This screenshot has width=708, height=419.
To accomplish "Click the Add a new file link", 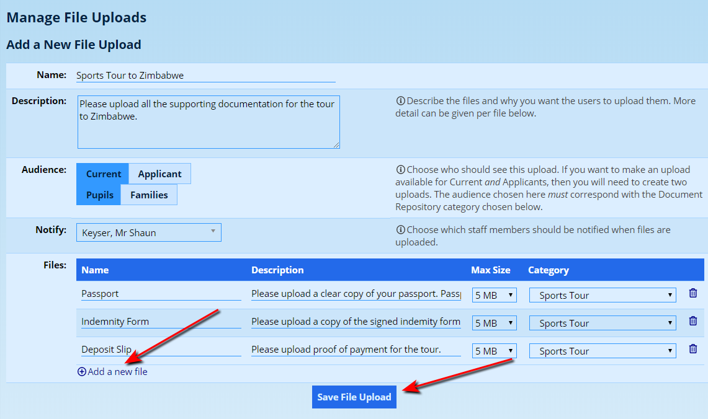I will [x=117, y=372].
